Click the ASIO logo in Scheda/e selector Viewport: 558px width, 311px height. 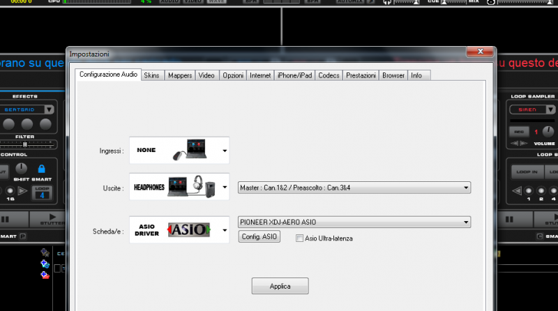pyautogui.click(x=189, y=229)
